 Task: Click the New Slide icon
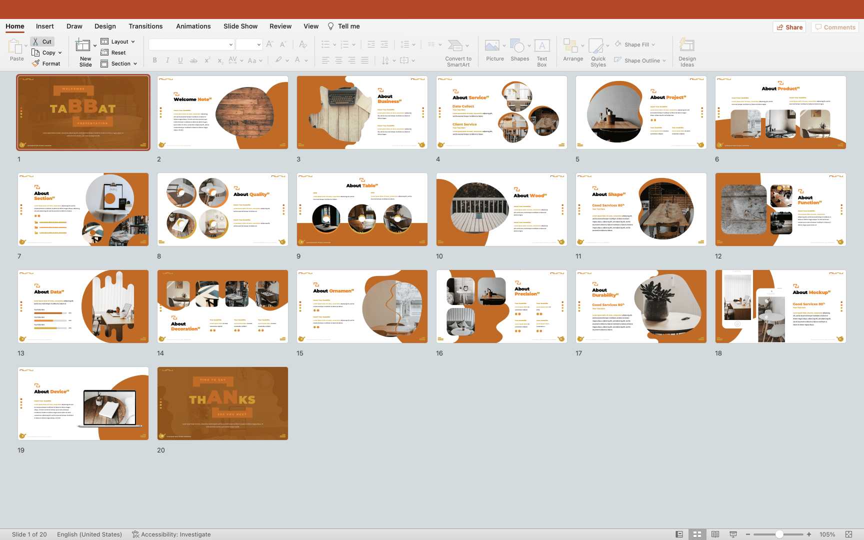(x=83, y=46)
